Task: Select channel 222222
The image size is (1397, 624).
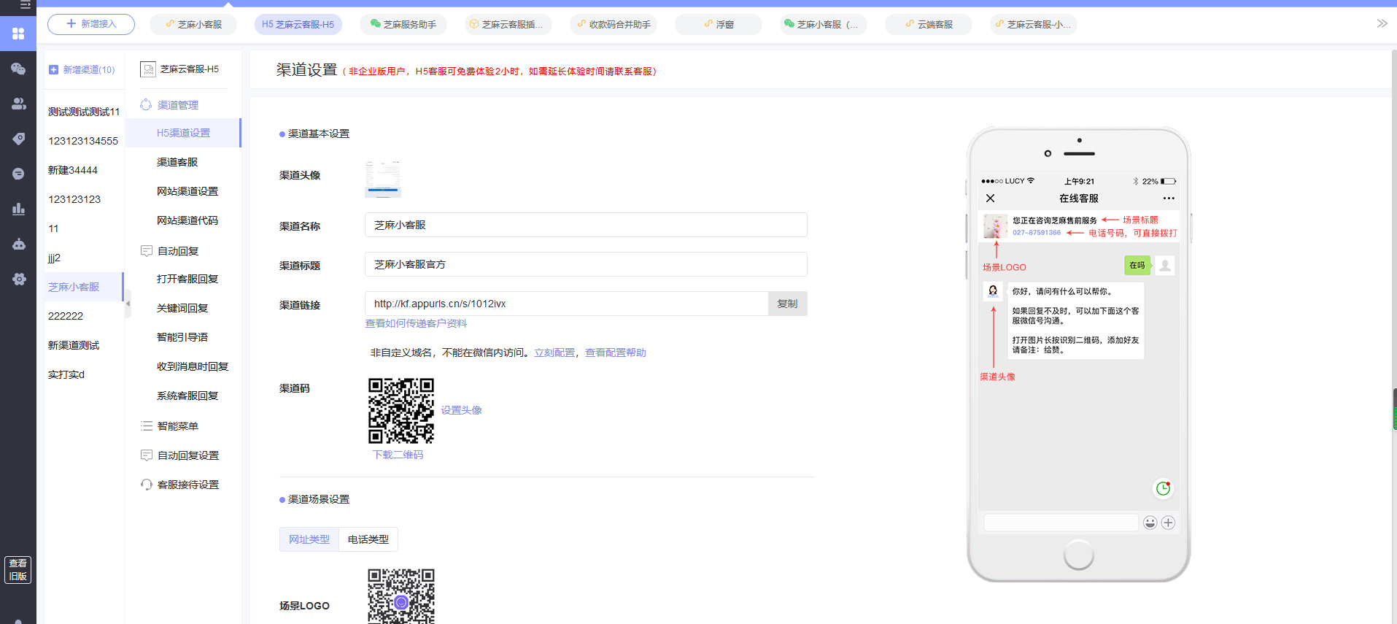Action: click(x=84, y=316)
